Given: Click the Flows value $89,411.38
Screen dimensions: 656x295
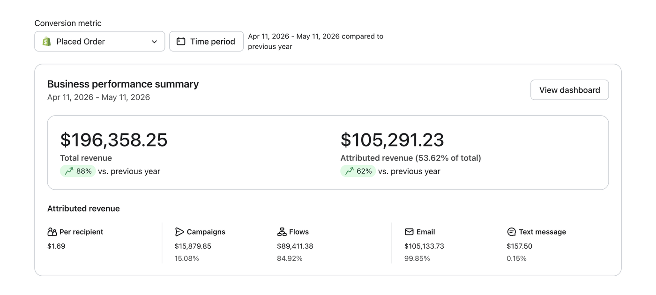Looking at the screenshot, I should click(x=295, y=246).
